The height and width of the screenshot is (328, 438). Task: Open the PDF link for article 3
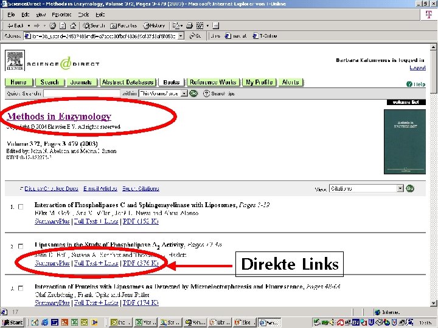coord(141,302)
